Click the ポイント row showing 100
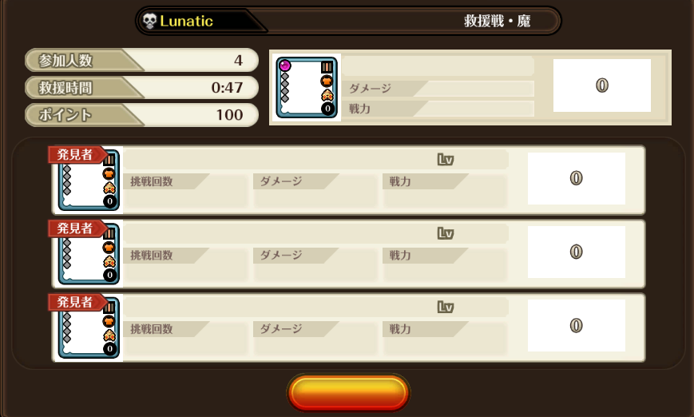694x417 pixels. coord(141,115)
